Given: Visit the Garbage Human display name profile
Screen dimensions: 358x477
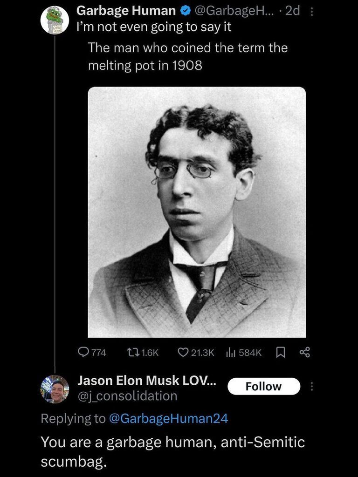Looking at the screenshot, I should click(x=126, y=11).
